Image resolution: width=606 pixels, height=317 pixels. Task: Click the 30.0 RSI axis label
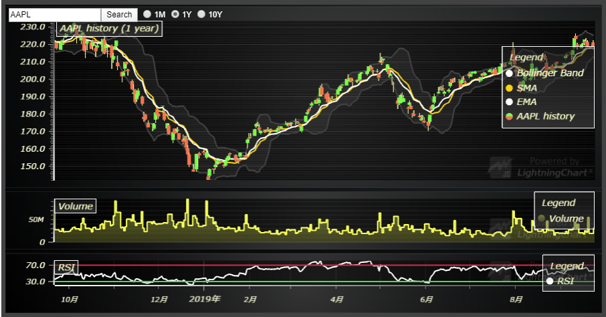pyautogui.click(x=35, y=282)
